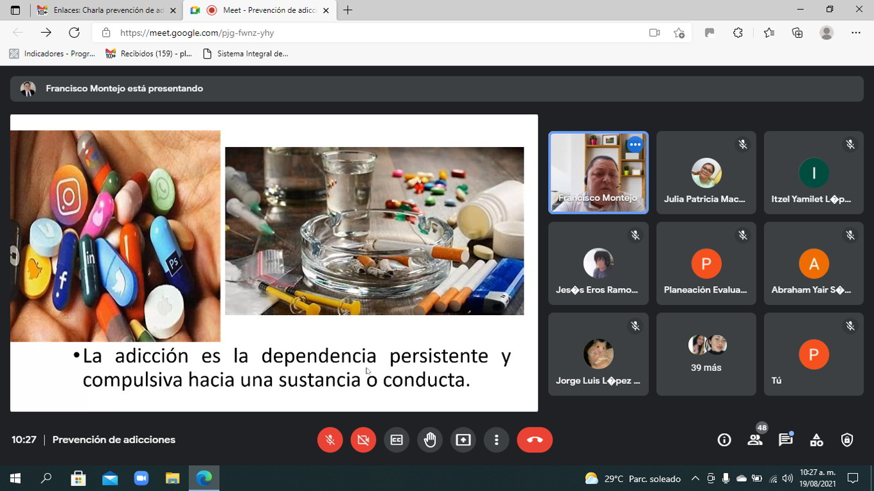Toggle closed captions button
The image size is (874, 491).
pos(397,440)
